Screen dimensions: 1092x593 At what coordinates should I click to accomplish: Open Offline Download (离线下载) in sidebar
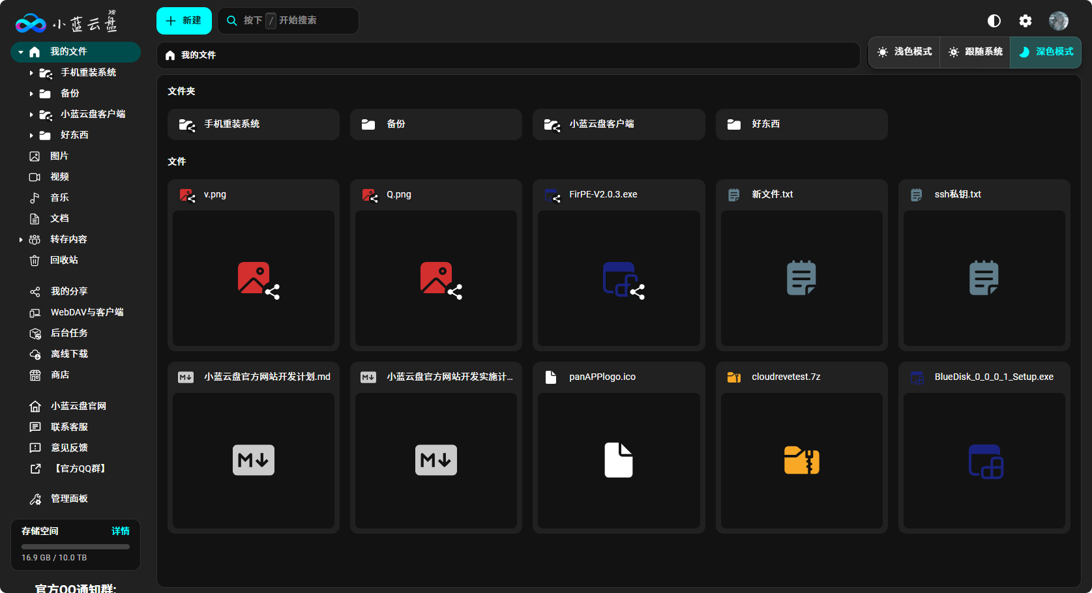click(x=68, y=354)
